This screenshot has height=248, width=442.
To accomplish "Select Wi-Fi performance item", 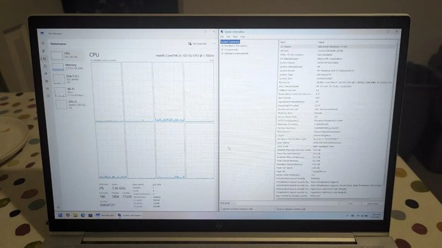I will [x=70, y=91].
